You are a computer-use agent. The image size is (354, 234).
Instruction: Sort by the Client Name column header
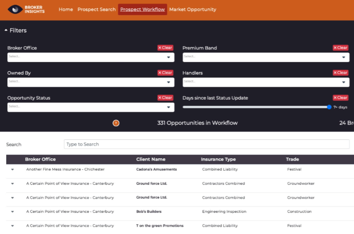pyautogui.click(x=151, y=159)
